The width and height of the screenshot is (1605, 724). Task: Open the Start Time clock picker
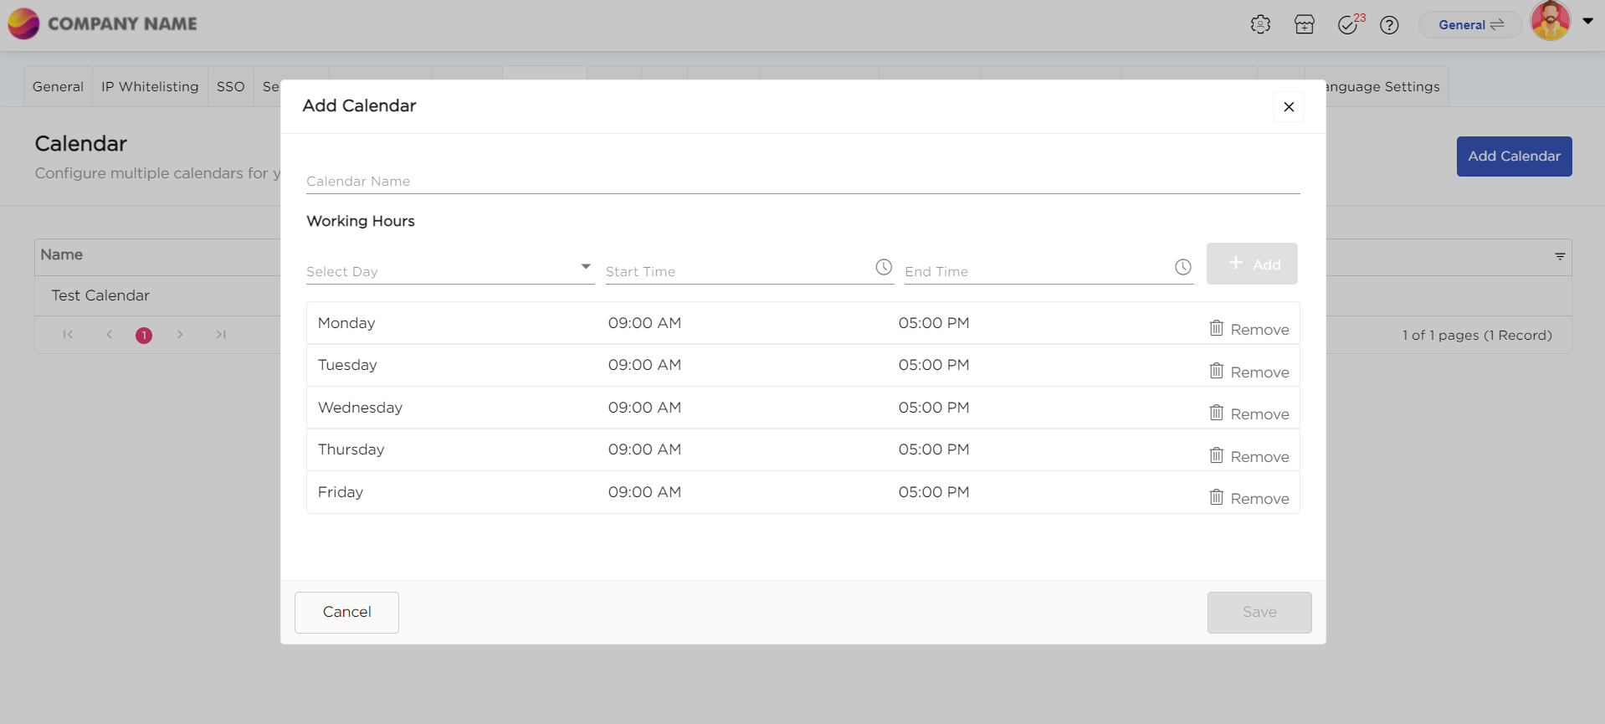point(884,267)
